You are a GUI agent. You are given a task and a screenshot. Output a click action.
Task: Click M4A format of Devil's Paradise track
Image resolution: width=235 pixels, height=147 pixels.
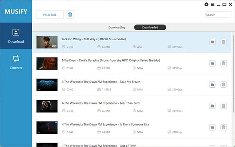point(140,68)
